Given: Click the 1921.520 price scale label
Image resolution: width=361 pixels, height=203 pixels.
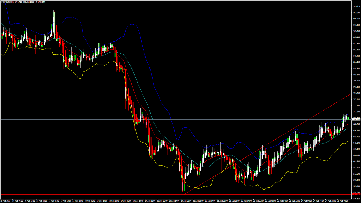Looking at the screenshot, I should pyautogui.click(x=356, y=25).
